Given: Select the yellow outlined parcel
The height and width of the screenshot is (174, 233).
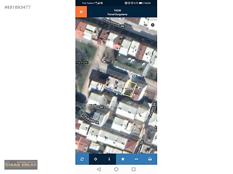Looking at the screenshot, I should pos(130,89).
